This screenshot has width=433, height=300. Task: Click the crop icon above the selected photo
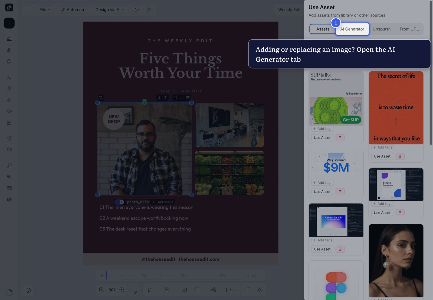click(x=101, y=97)
